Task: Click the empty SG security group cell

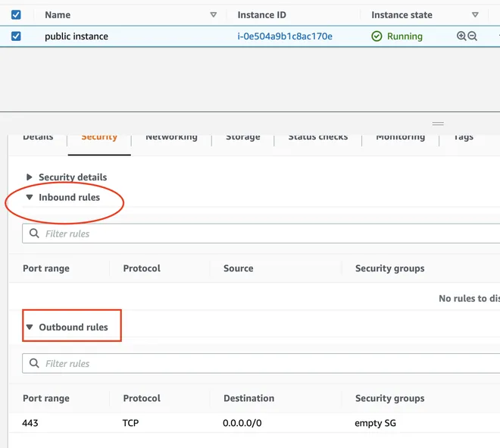Action: coord(375,423)
